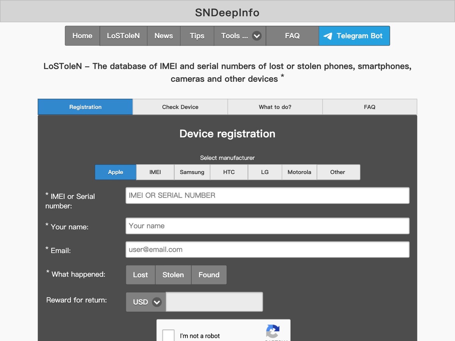Choose IMEI manufacturer option

[155, 172]
